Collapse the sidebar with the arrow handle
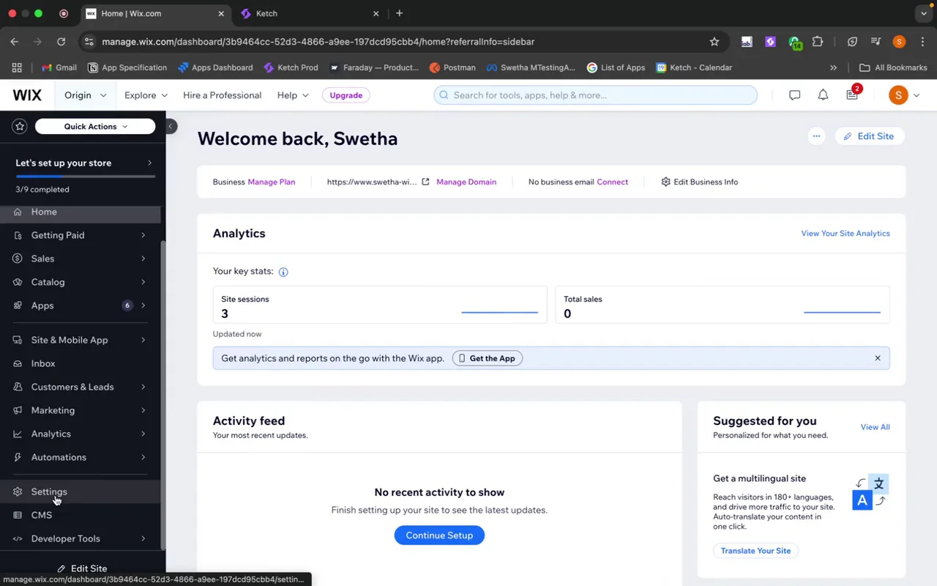 (170, 126)
